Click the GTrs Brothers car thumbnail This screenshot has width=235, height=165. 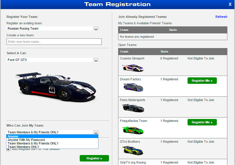pyautogui.click(x=132, y=150)
